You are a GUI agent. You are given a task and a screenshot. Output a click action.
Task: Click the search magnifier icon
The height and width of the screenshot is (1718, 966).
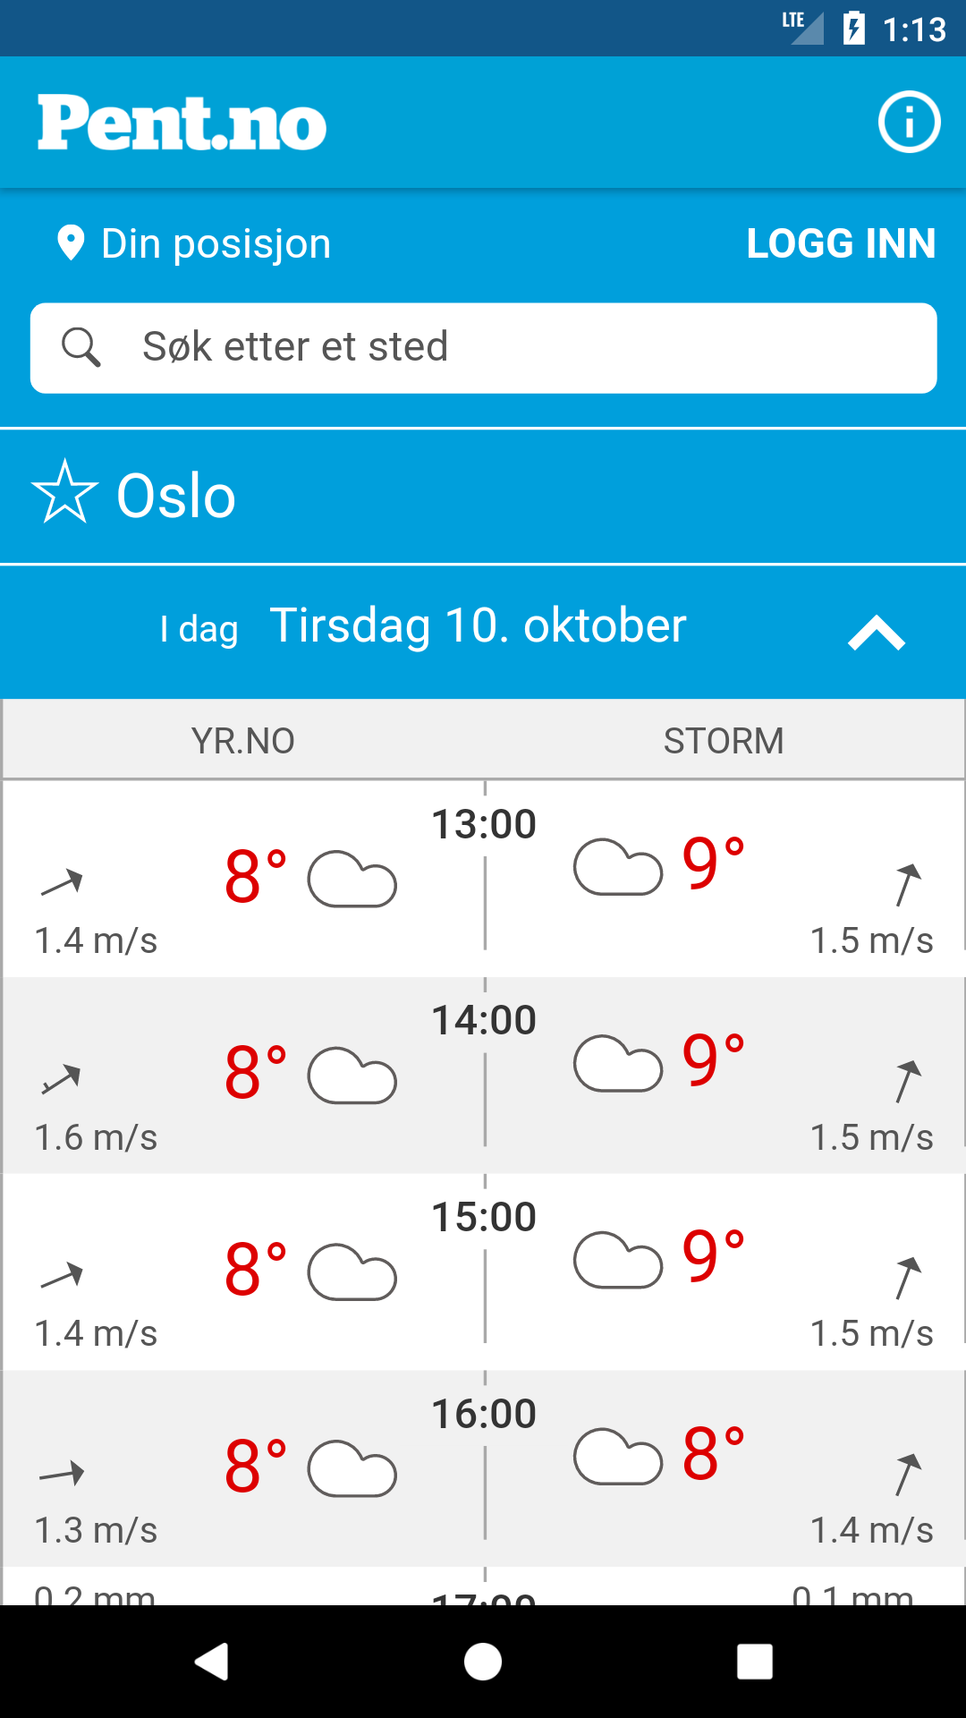pyautogui.click(x=81, y=347)
